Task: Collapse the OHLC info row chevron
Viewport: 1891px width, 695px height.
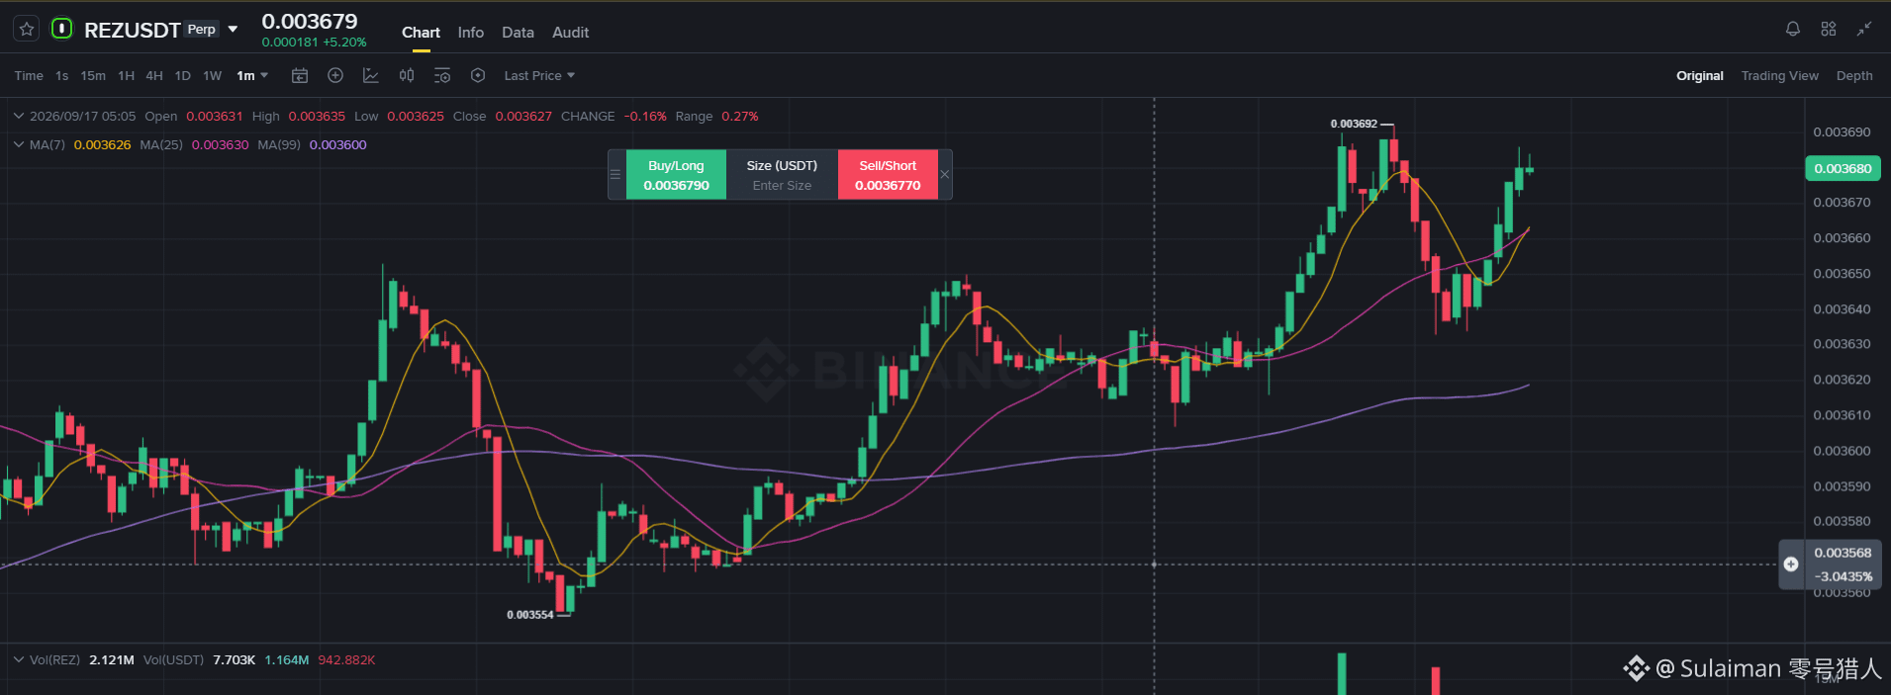Action: pos(18,116)
